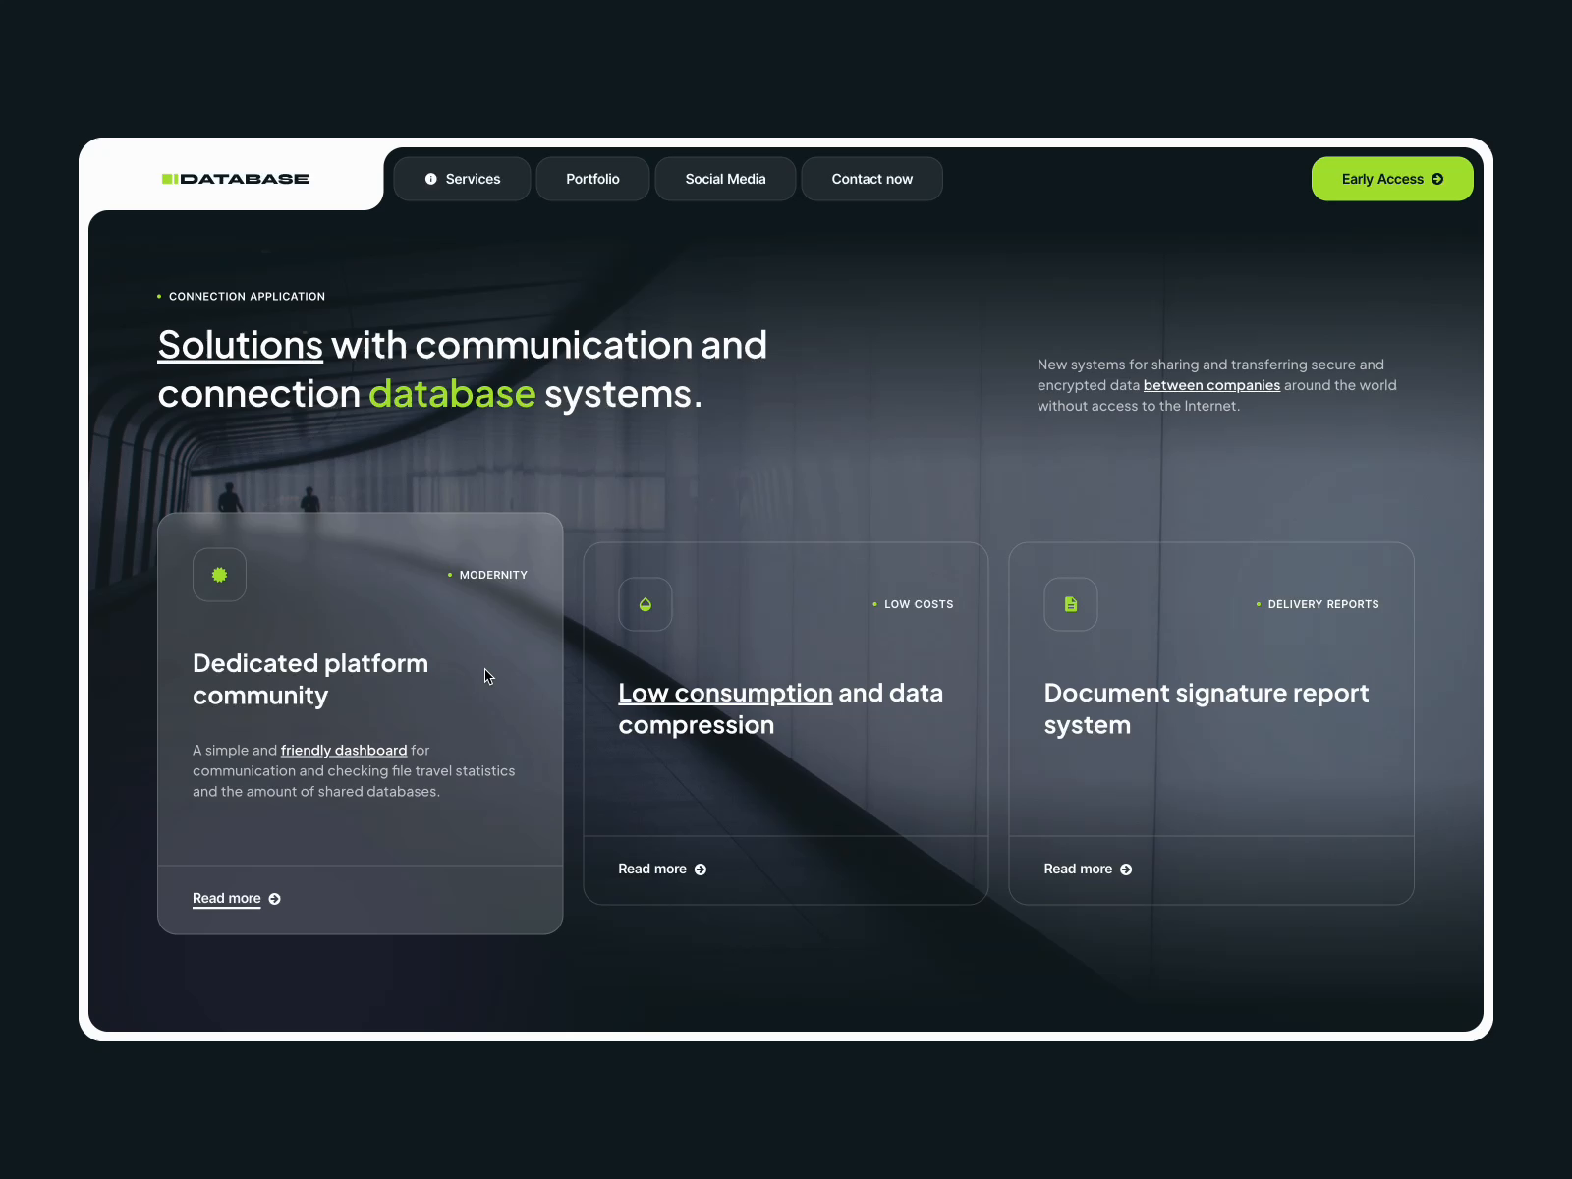Click the info icon beside Services
This screenshot has height=1179, width=1572.
coord(430,179)
